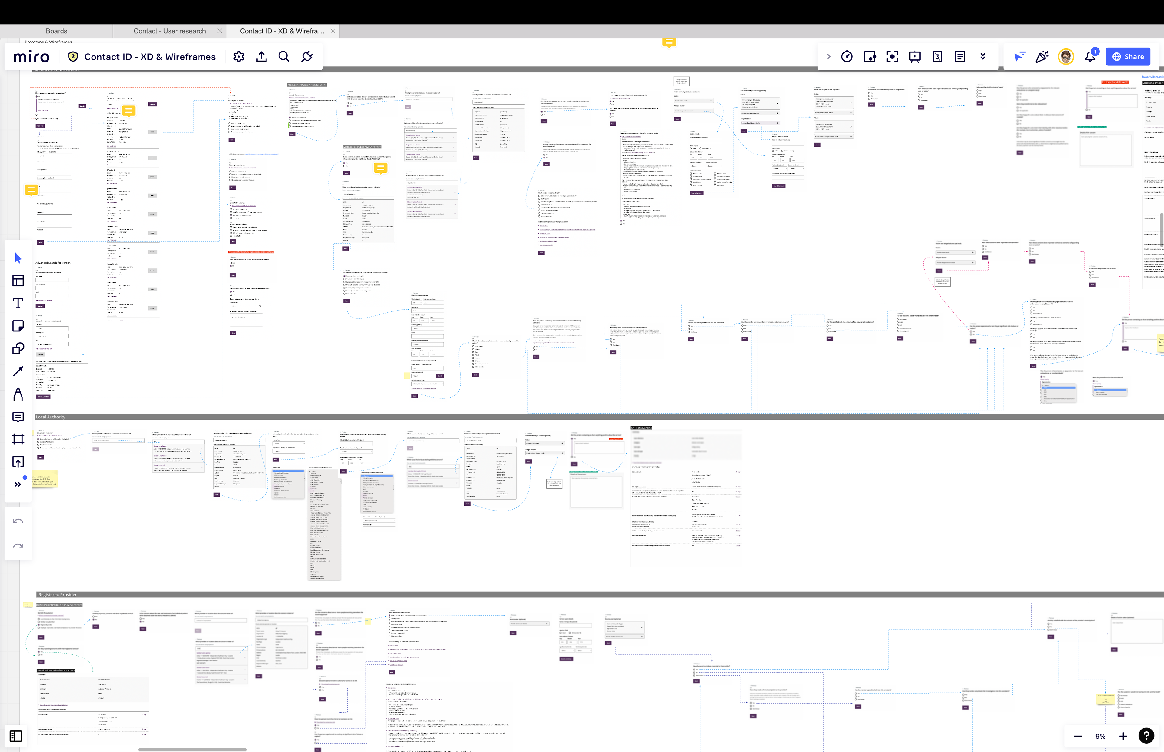Open the Notes panel icon

pos(960,57)
